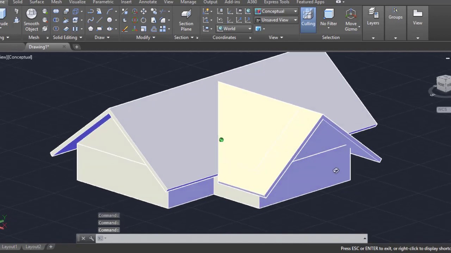
Task: Open the Coordinates panel dialog launcher
Action: point(250,38)
